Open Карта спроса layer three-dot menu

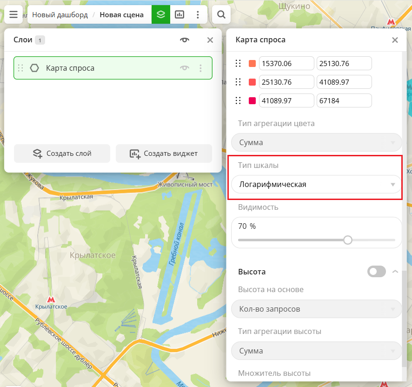point(201,68)
